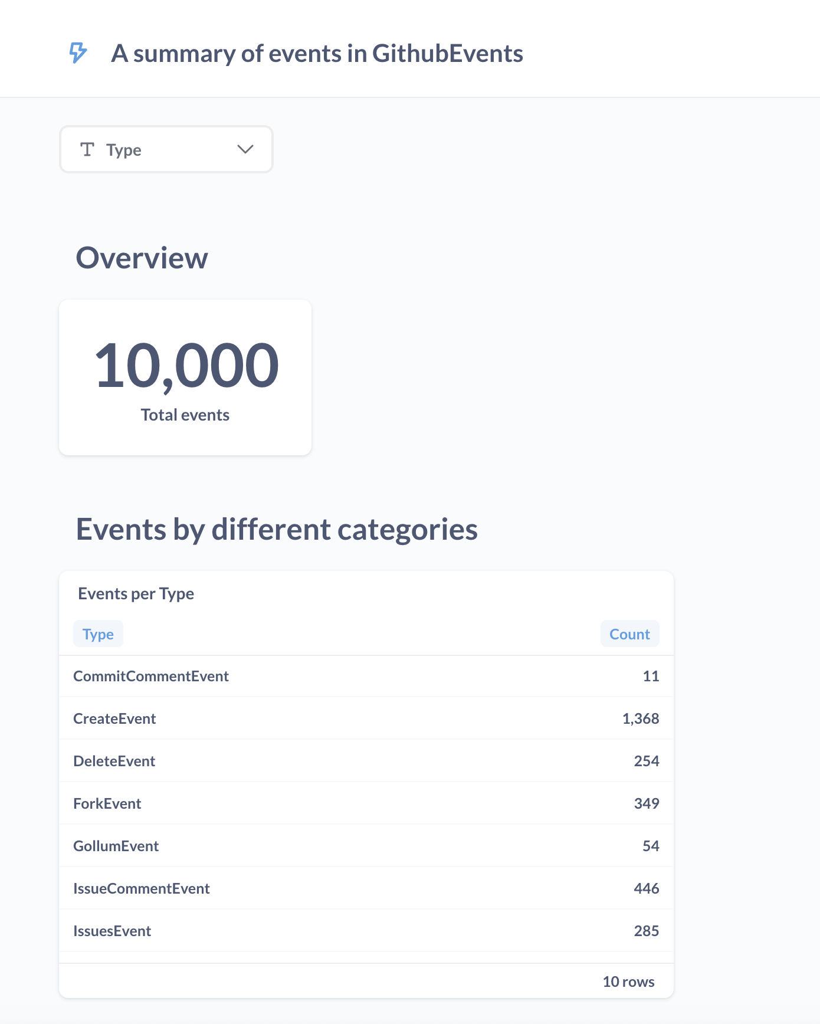Click the 10,000 total events number
The image size is (820, 1024).
(x=186, y=366)
